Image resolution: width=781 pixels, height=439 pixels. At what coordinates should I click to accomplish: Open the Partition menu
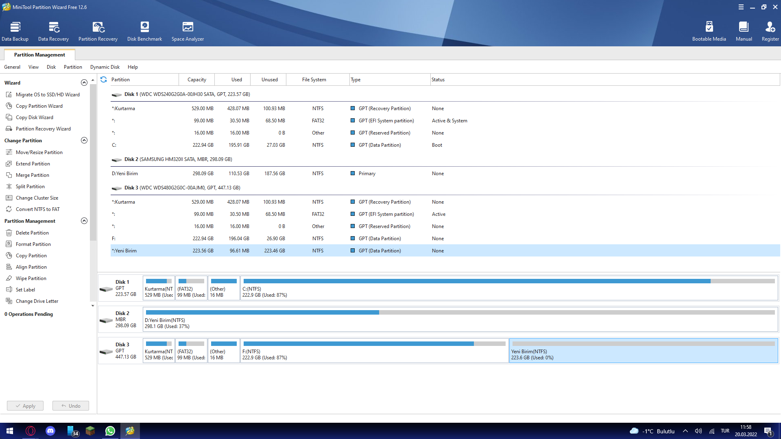click(73, 67)
